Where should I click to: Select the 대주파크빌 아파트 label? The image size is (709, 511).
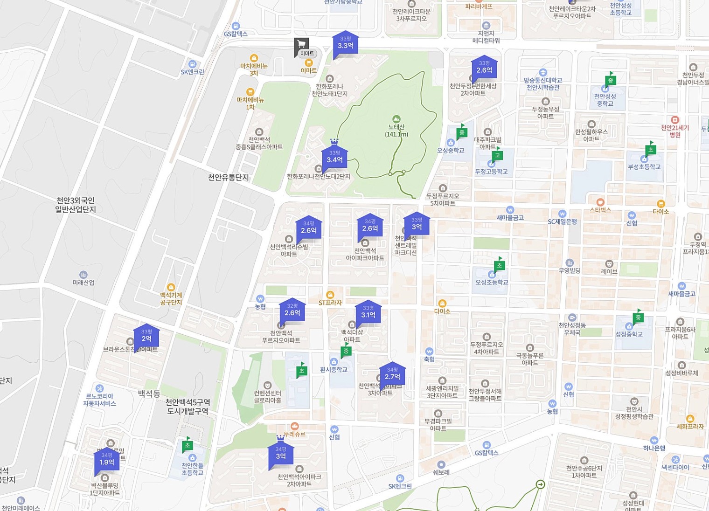487,143
